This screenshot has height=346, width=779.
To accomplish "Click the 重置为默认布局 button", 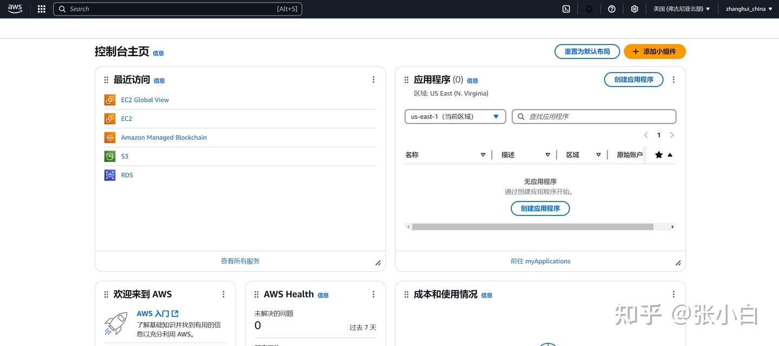I will [587, 51].
